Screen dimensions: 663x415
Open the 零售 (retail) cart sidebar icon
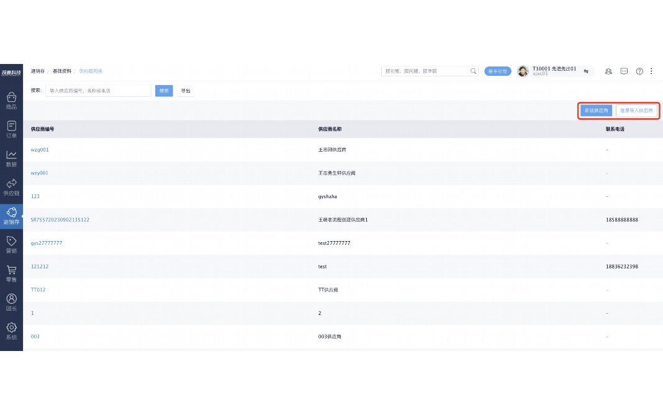point(11,273)
